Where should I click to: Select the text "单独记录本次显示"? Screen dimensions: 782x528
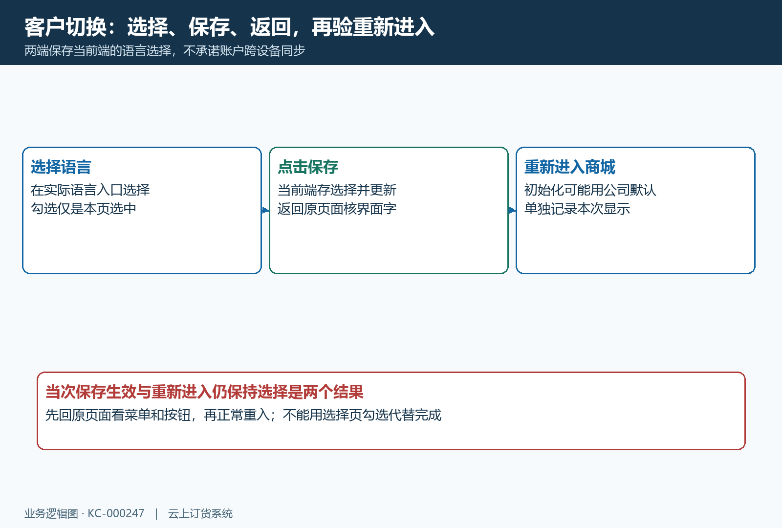point(577,209)
